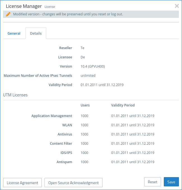Click the WLAN users count value
This screenshot has width=182, height=190.
84,125
